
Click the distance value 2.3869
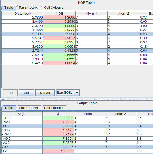click(x=22, y=17)
